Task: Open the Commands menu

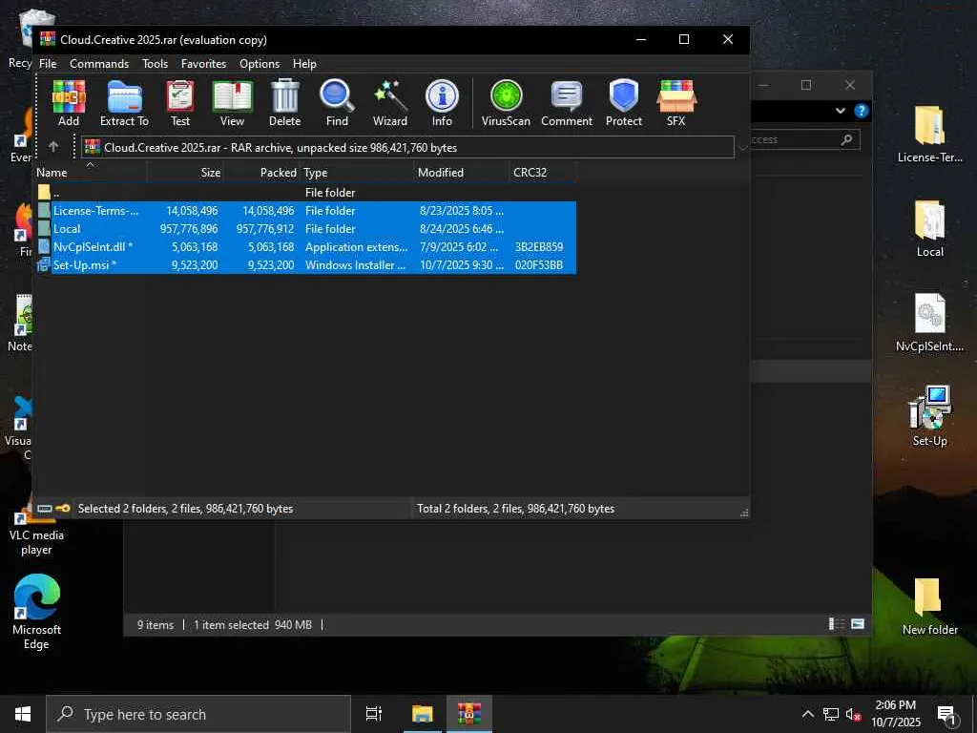Action: pos(99,64)
